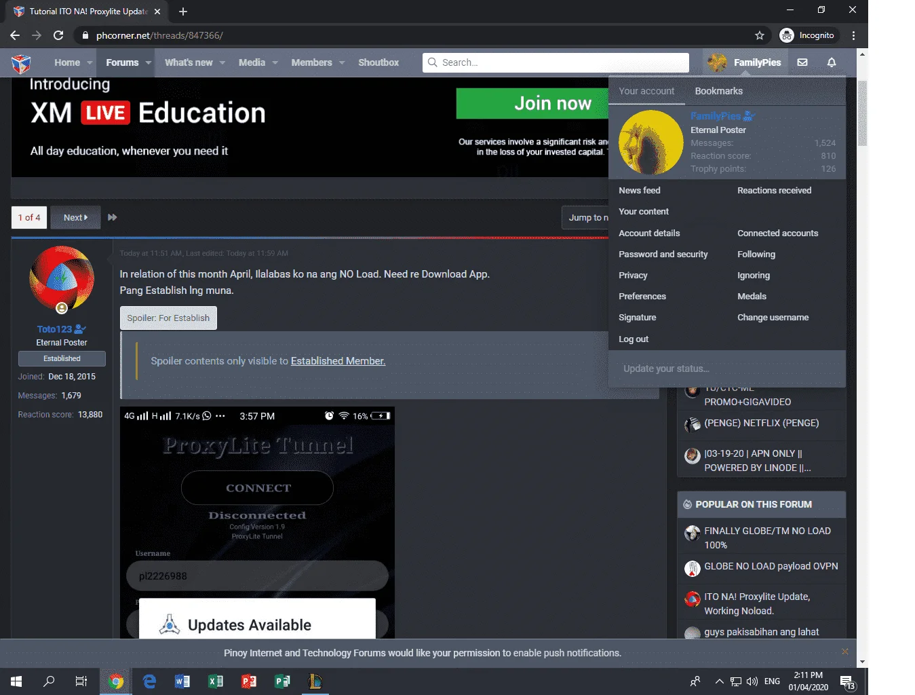The image size is (915, 695).
Task: Follow the Established Member link
Action: click(x=338, y=361)
